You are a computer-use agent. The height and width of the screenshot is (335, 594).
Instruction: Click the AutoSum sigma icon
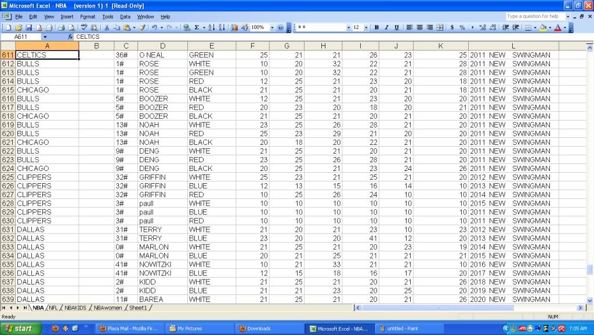tap(197, 28)
